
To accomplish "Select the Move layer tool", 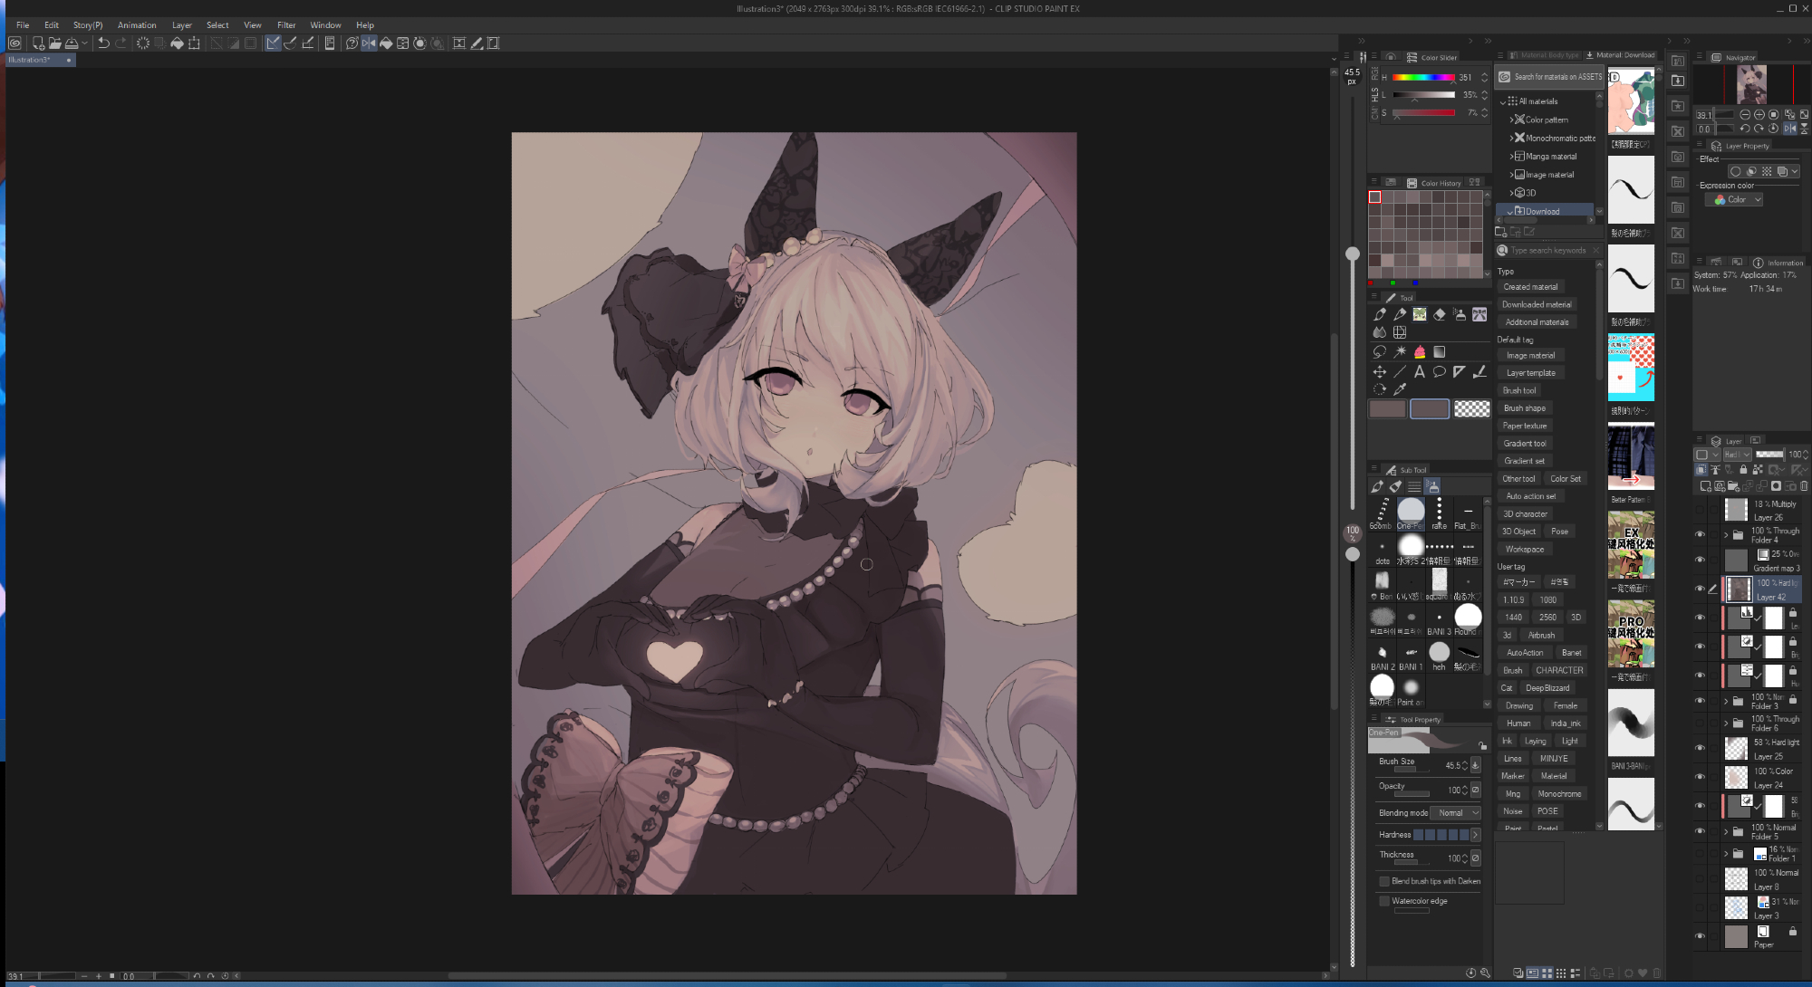I will [1380, 371].
